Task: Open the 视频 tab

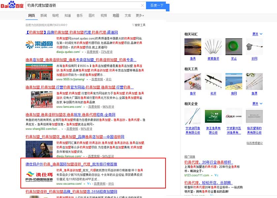Action: pyautogui.click(x=104, y=16)
